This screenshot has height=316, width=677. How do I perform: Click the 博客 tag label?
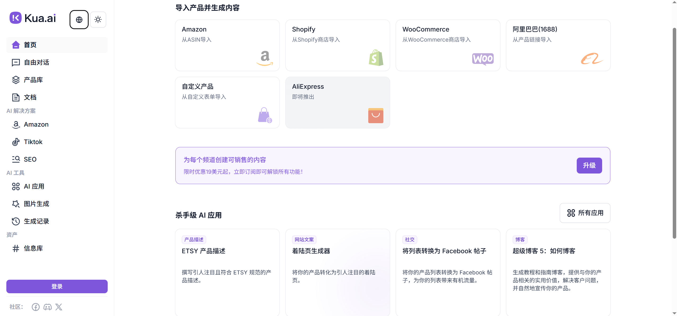tap(520, 240)
